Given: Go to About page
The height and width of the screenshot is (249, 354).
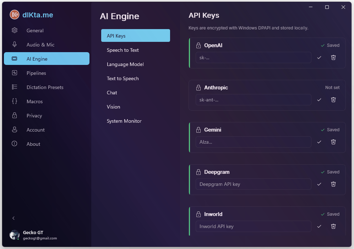Looking at the screenshot, I should click(47, 144).
